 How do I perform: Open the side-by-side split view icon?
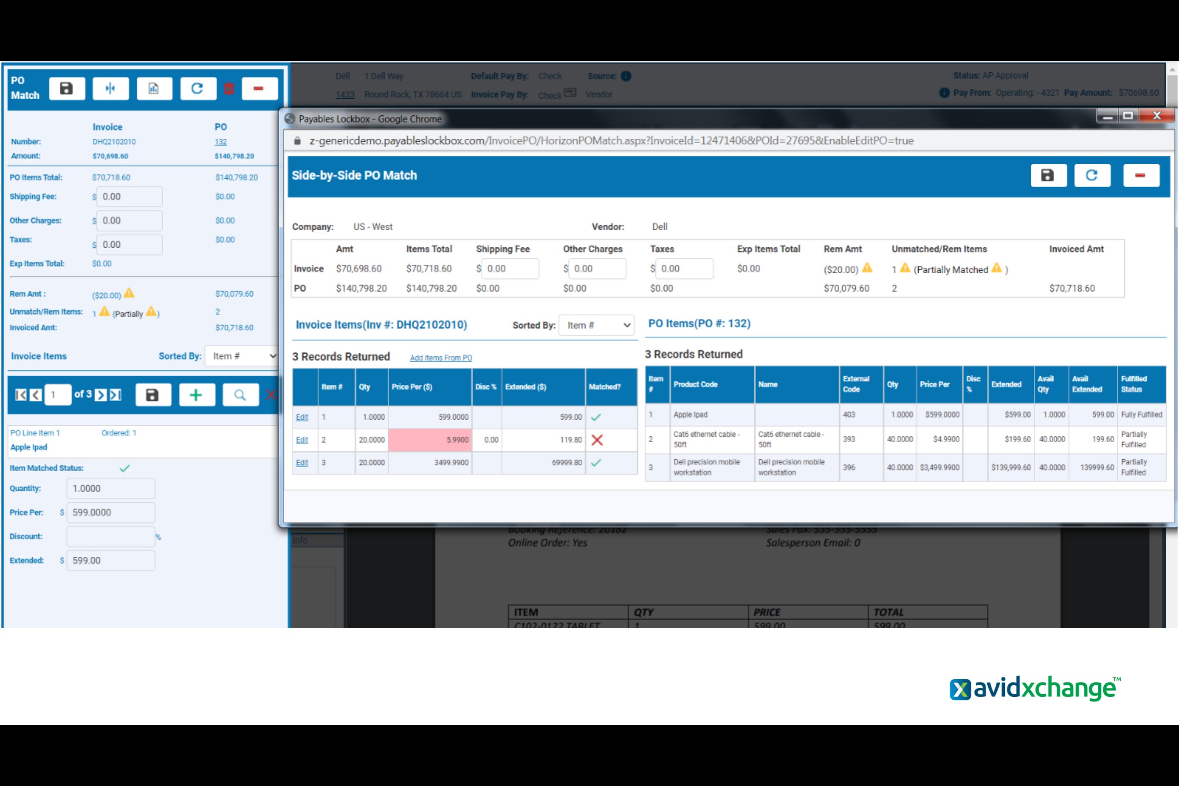point(110,89)
